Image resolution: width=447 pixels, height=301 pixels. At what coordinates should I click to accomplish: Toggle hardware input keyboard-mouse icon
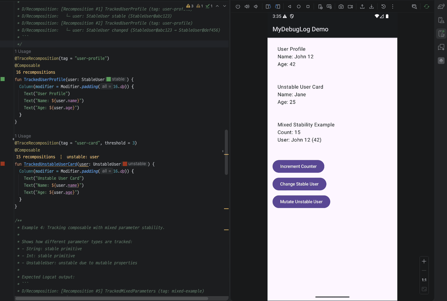pos(329,7)
